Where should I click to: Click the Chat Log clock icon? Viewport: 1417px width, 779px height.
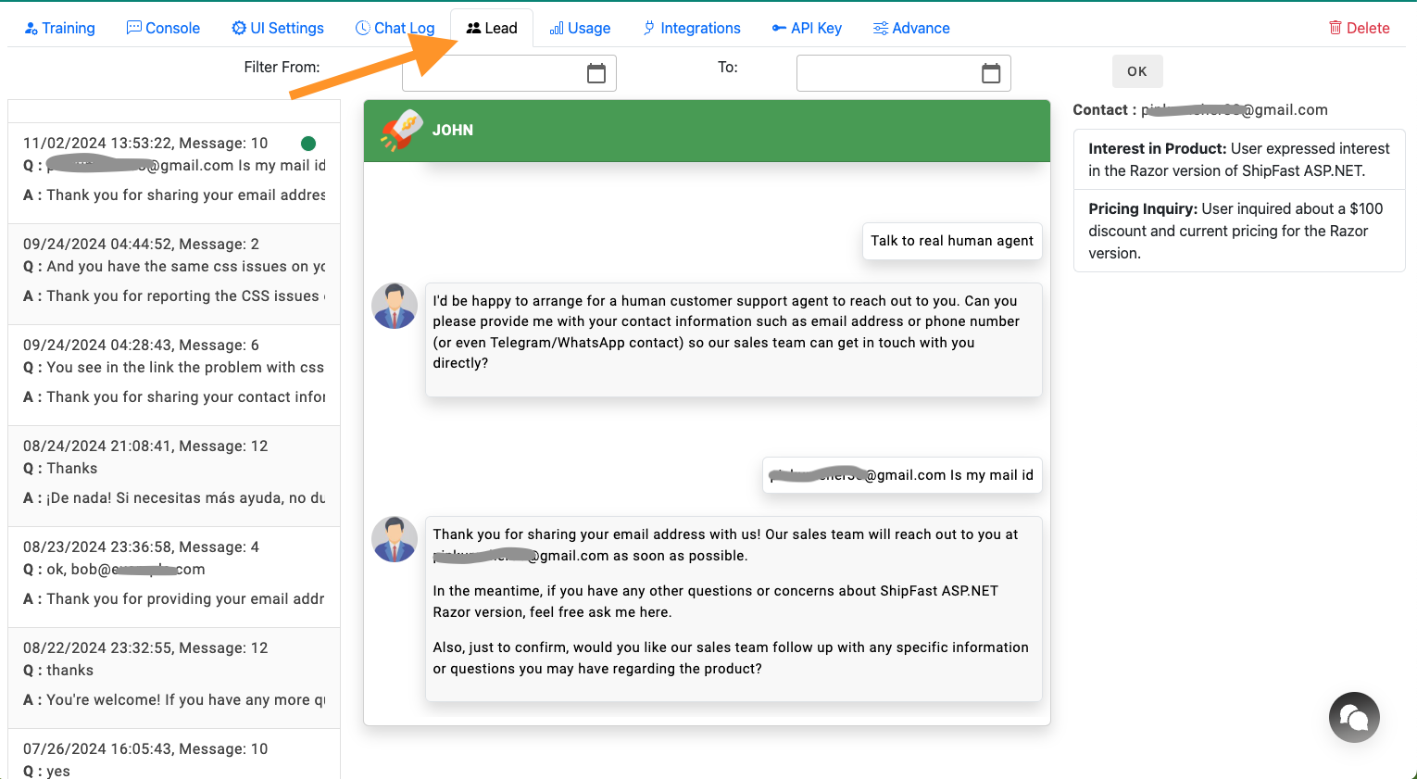tap(361, 28)
